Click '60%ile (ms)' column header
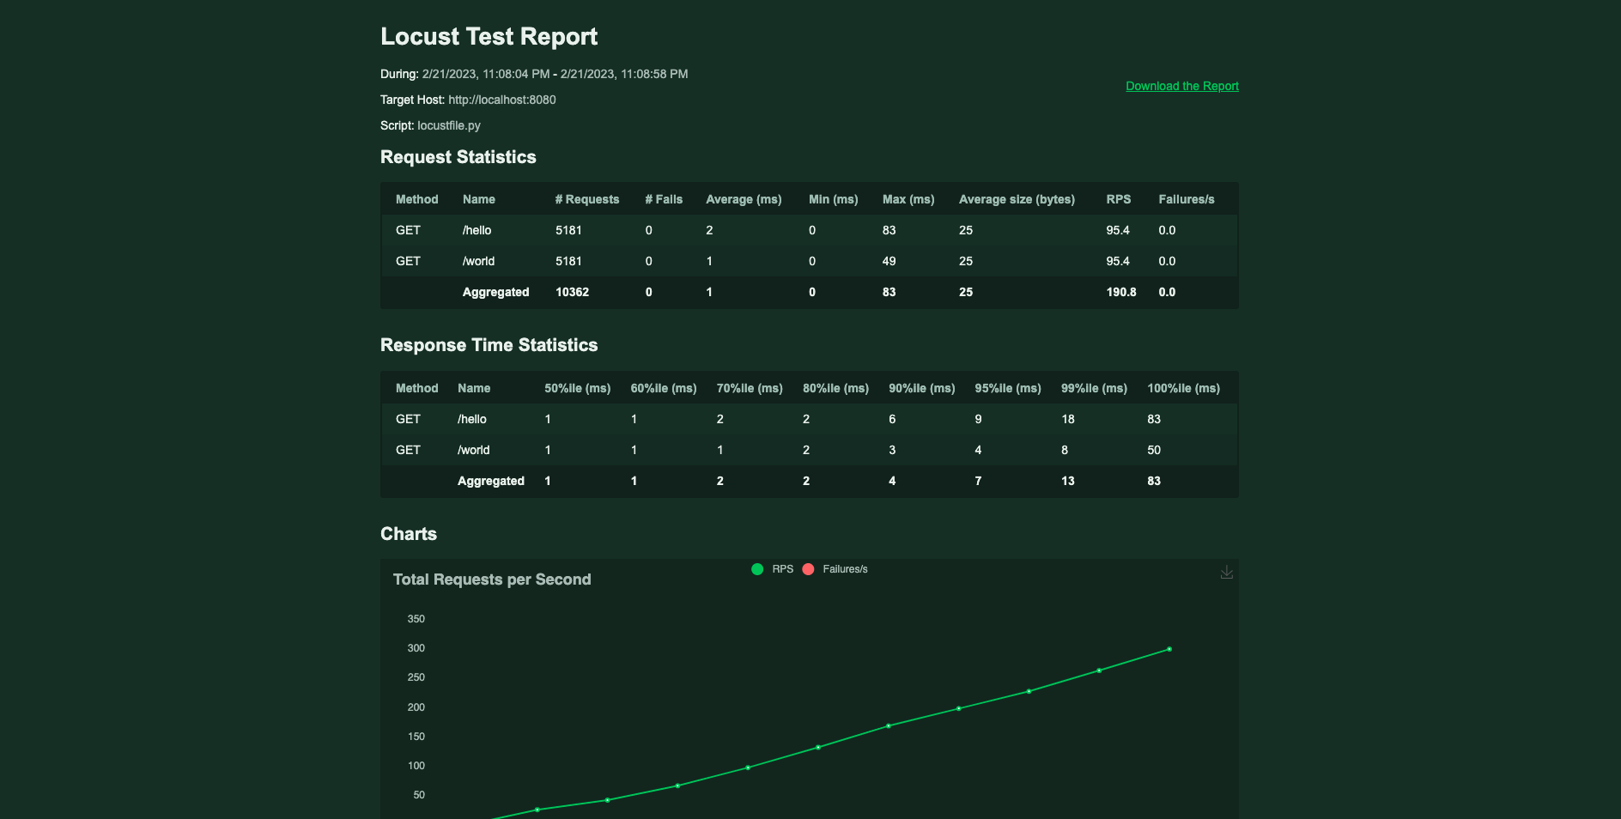 coord(663,388)
